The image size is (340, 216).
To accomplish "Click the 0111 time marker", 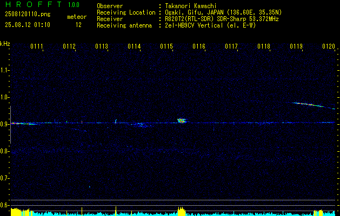I will coord(37,46).
